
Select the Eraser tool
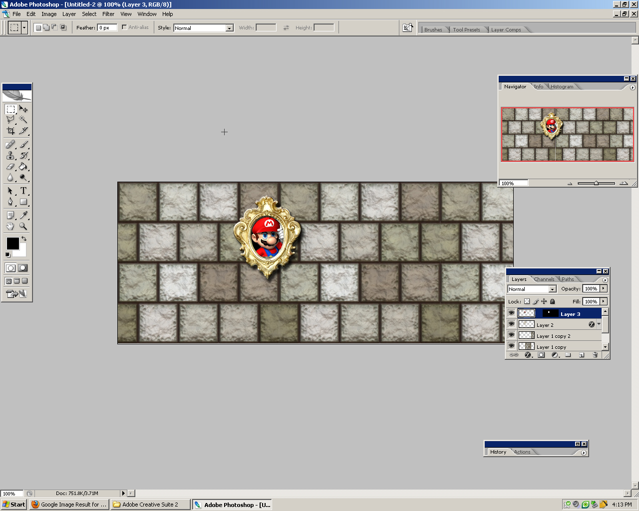10,167
